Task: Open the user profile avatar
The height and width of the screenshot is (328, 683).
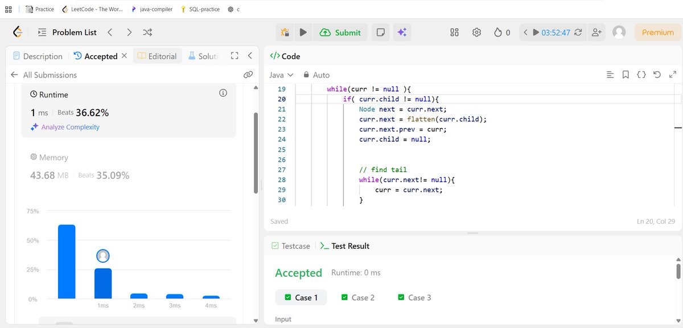Action: [619, 32]
